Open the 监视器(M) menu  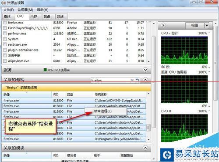pyautogui.click(x=25, y=10)
